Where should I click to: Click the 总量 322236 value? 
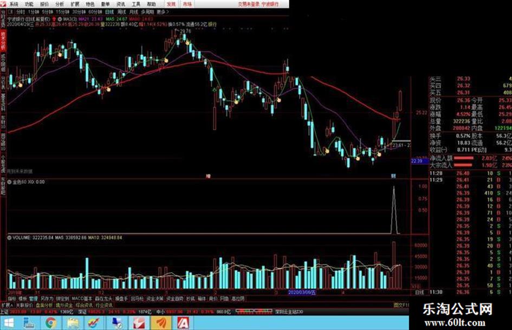[462, 121]
